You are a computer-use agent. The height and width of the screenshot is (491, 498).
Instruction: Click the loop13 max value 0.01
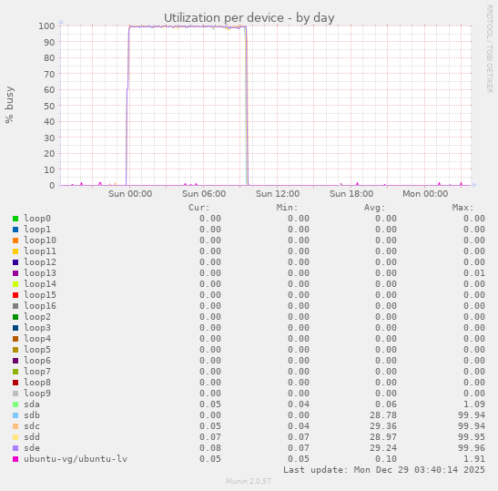(474, 273)
